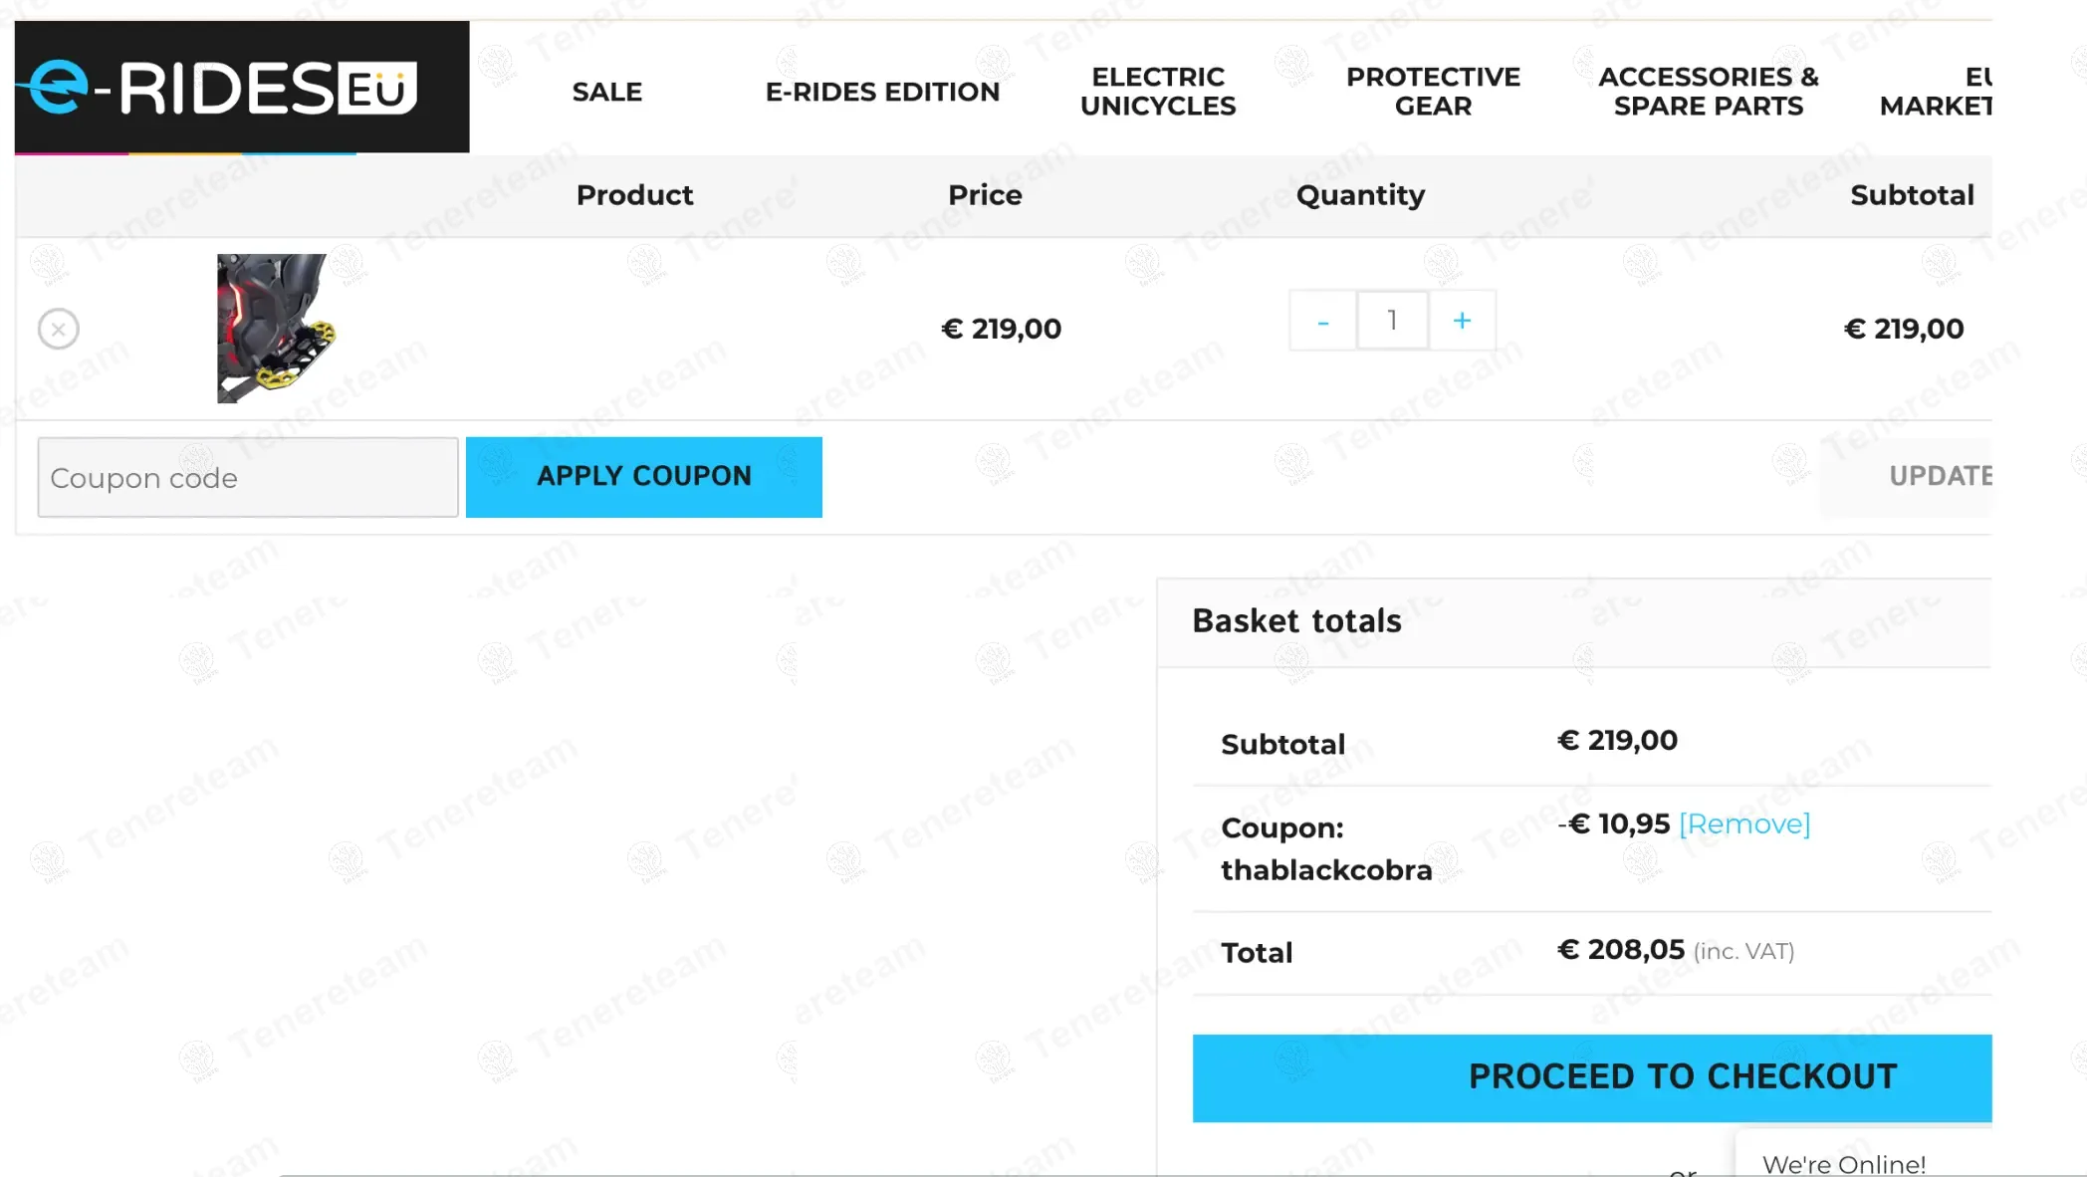Open the Sale menu

606,92
